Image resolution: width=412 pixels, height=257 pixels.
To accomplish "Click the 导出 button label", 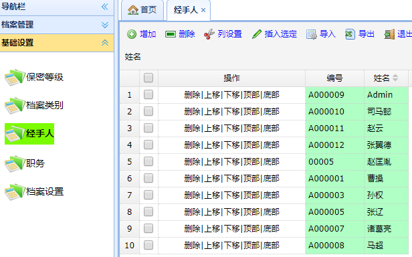I will (367, 34).
